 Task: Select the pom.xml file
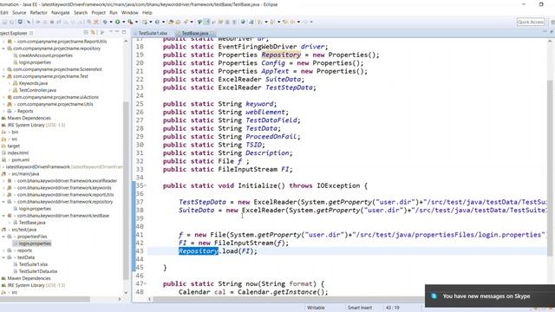pyautogui.click(x=21, y=159)
